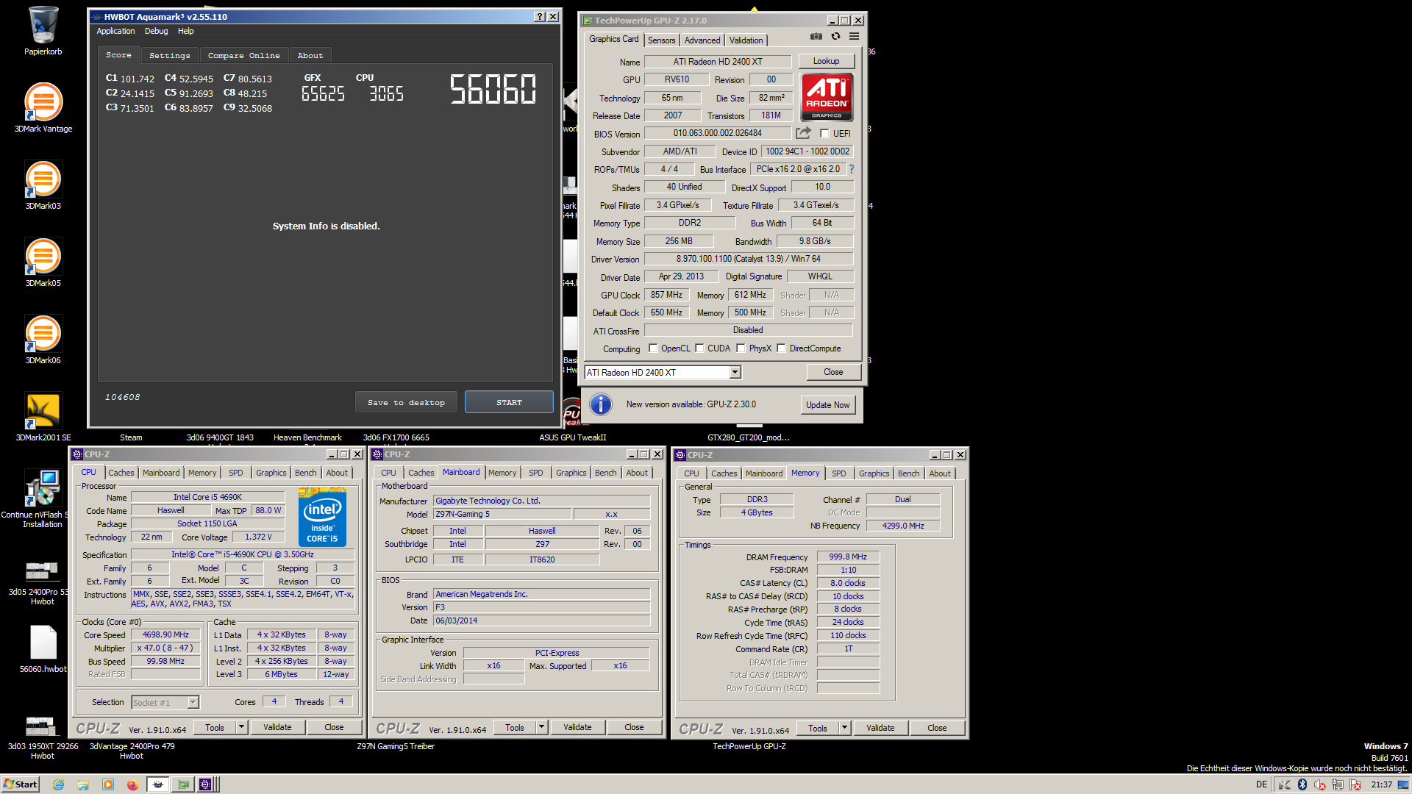Click the Close button in GPU-Z window
This screenshot has height=794, width=1412.
[x=833, y=372]
